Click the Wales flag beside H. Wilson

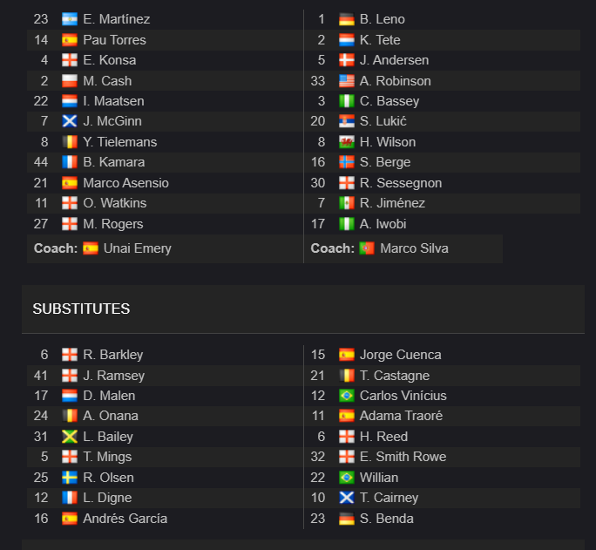pos(347,142)
